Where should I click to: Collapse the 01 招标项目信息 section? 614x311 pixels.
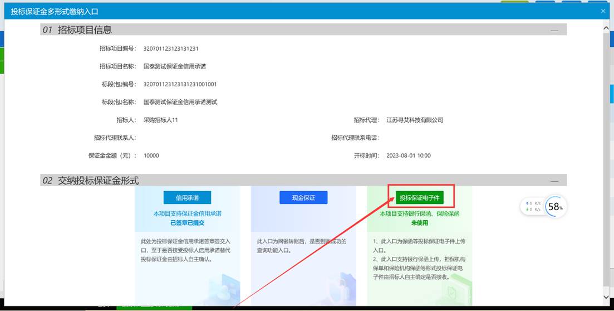[554, 30]
